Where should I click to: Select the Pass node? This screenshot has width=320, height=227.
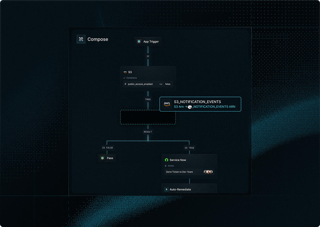pos(107,158)
